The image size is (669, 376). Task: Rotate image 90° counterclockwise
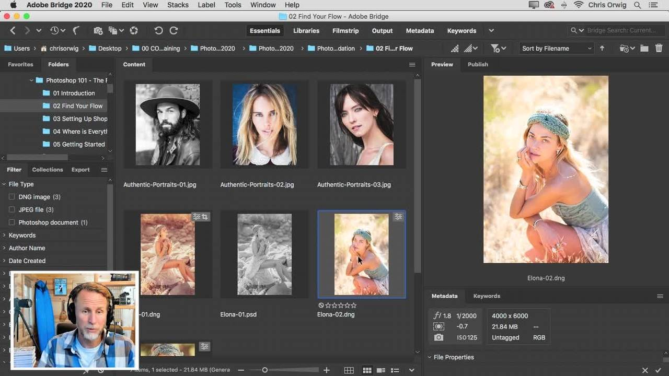click(159, 31)
